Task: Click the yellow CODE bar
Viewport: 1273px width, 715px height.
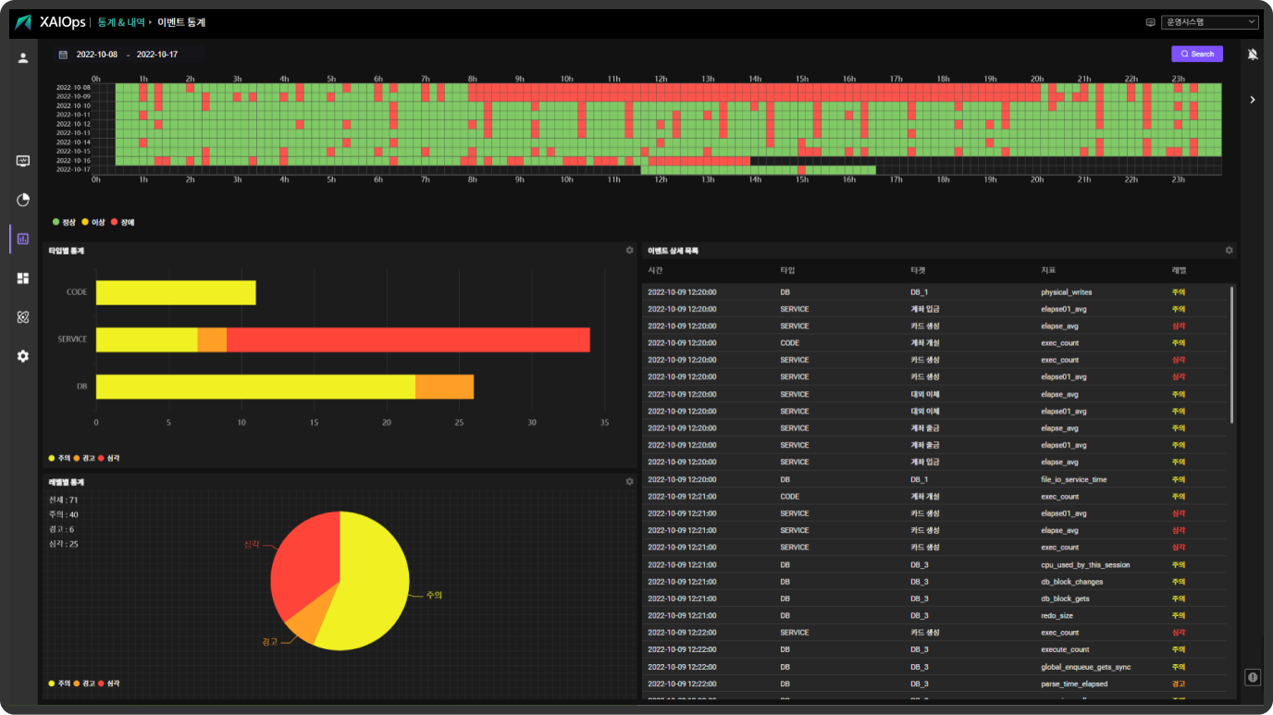Action: 176,292
